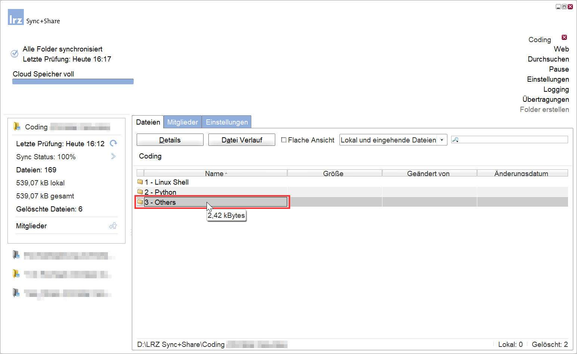
Task: Click the red close icon beside Coding
Action: click(x=564, y=37)
